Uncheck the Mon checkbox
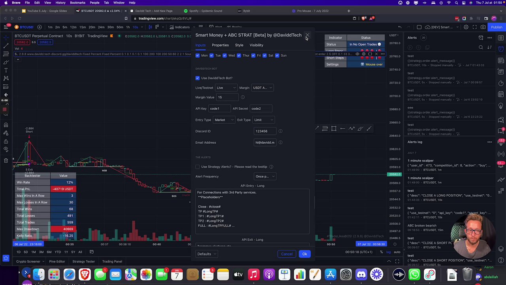The width and height of the screenshot is (506, 285). pyautogui.click(x=198, y=55)
